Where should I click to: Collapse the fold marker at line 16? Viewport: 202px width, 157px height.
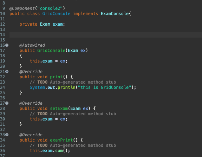coord(7,45)
